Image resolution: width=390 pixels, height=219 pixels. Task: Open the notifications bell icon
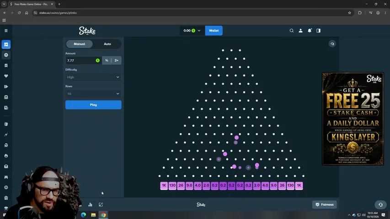click(310, 31)
